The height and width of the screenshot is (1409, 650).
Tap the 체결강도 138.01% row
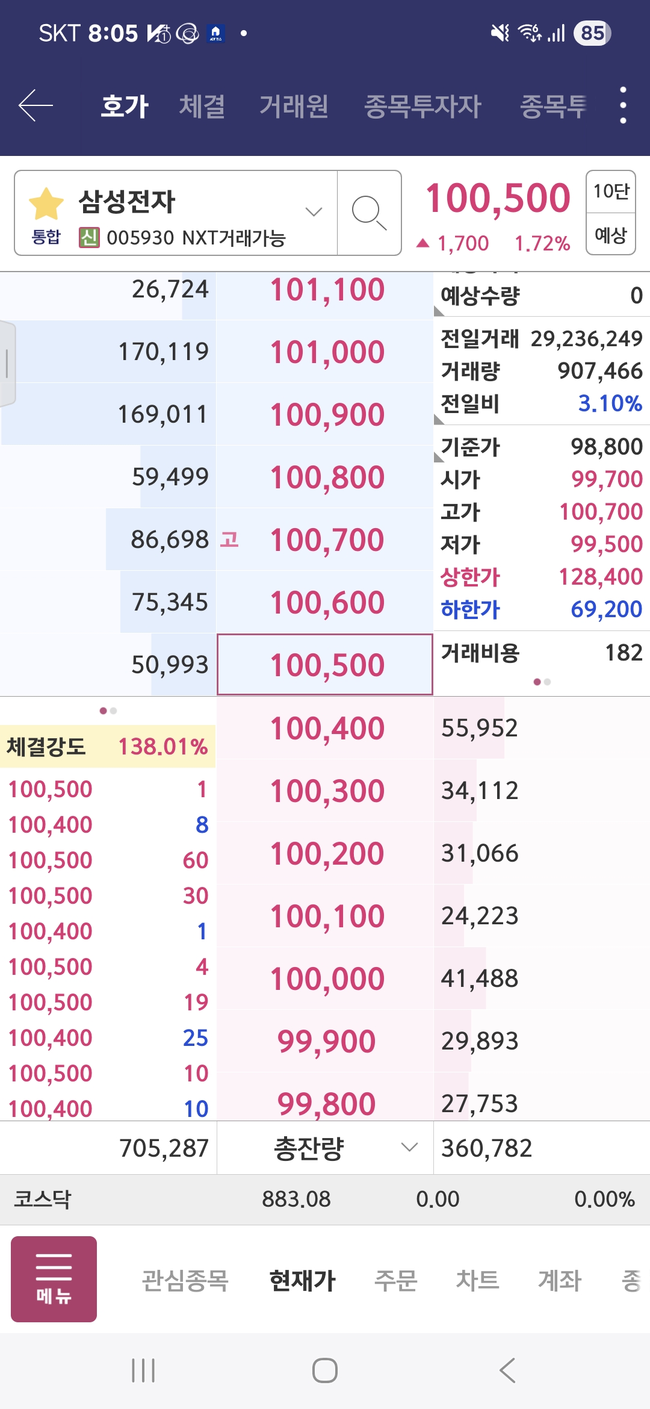click(107, 747)
